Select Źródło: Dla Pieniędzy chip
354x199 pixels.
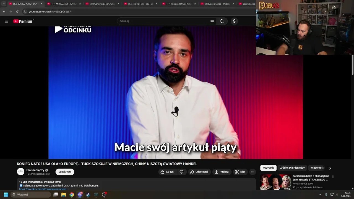tap(292, 168)
